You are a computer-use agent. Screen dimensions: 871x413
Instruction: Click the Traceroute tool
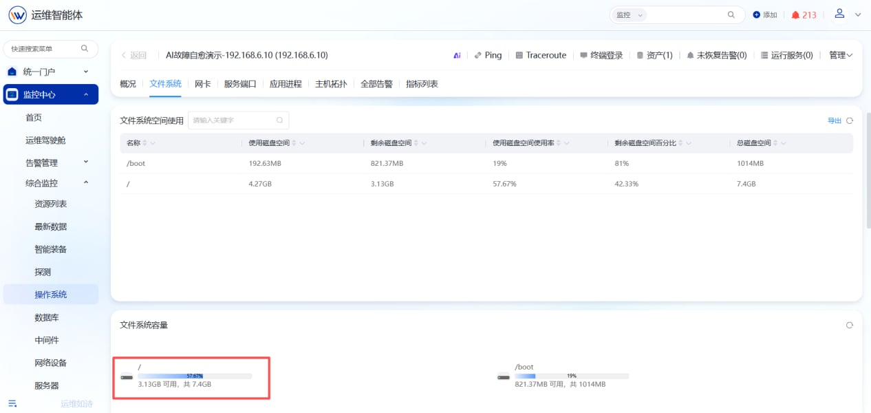tap(541, 55)
